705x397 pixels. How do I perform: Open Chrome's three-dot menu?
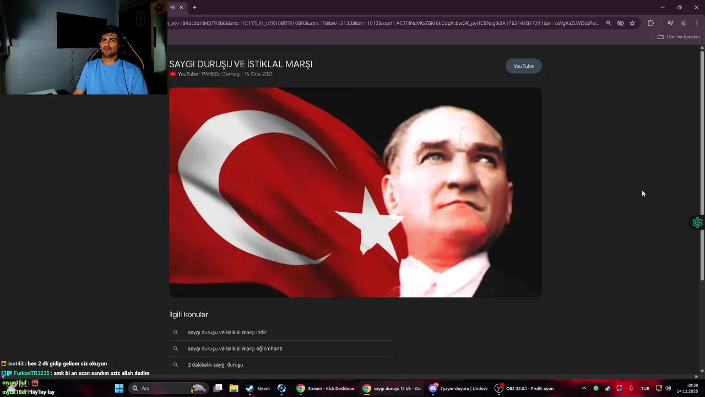click(x=697, y=23)
